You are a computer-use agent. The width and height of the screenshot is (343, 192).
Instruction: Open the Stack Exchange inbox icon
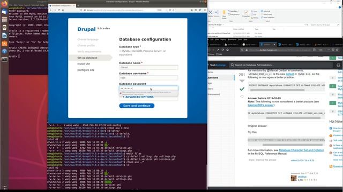(338, 65)
